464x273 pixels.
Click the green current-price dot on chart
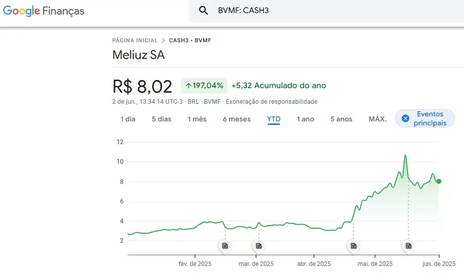pos(439,181)
